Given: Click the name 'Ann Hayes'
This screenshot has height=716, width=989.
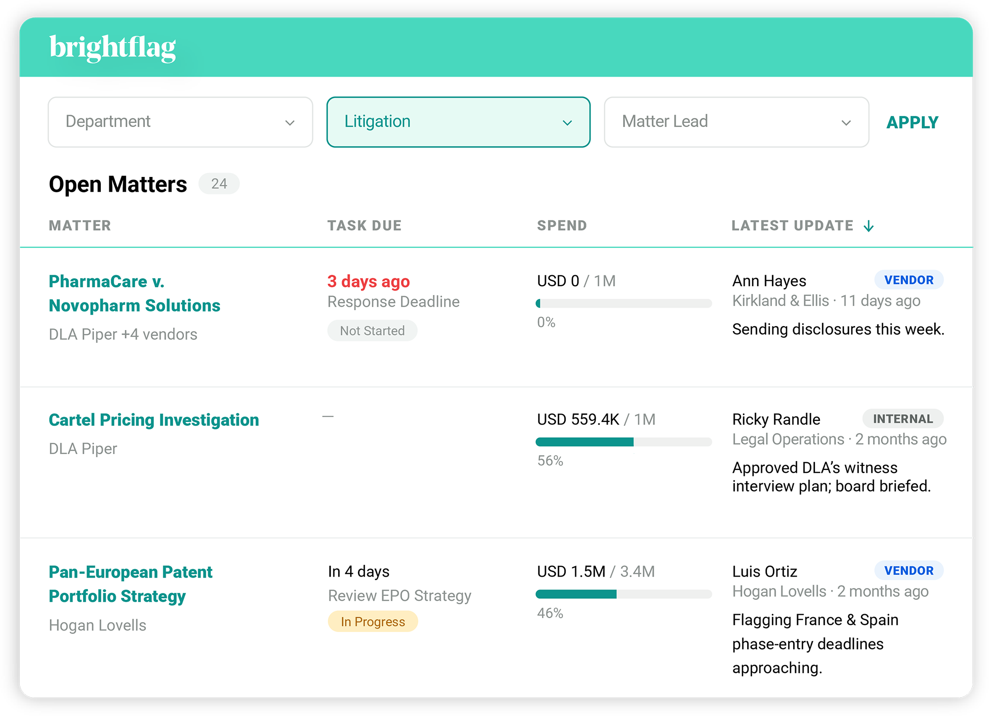Looking at the screenshot, I should [x=769, y=281].
